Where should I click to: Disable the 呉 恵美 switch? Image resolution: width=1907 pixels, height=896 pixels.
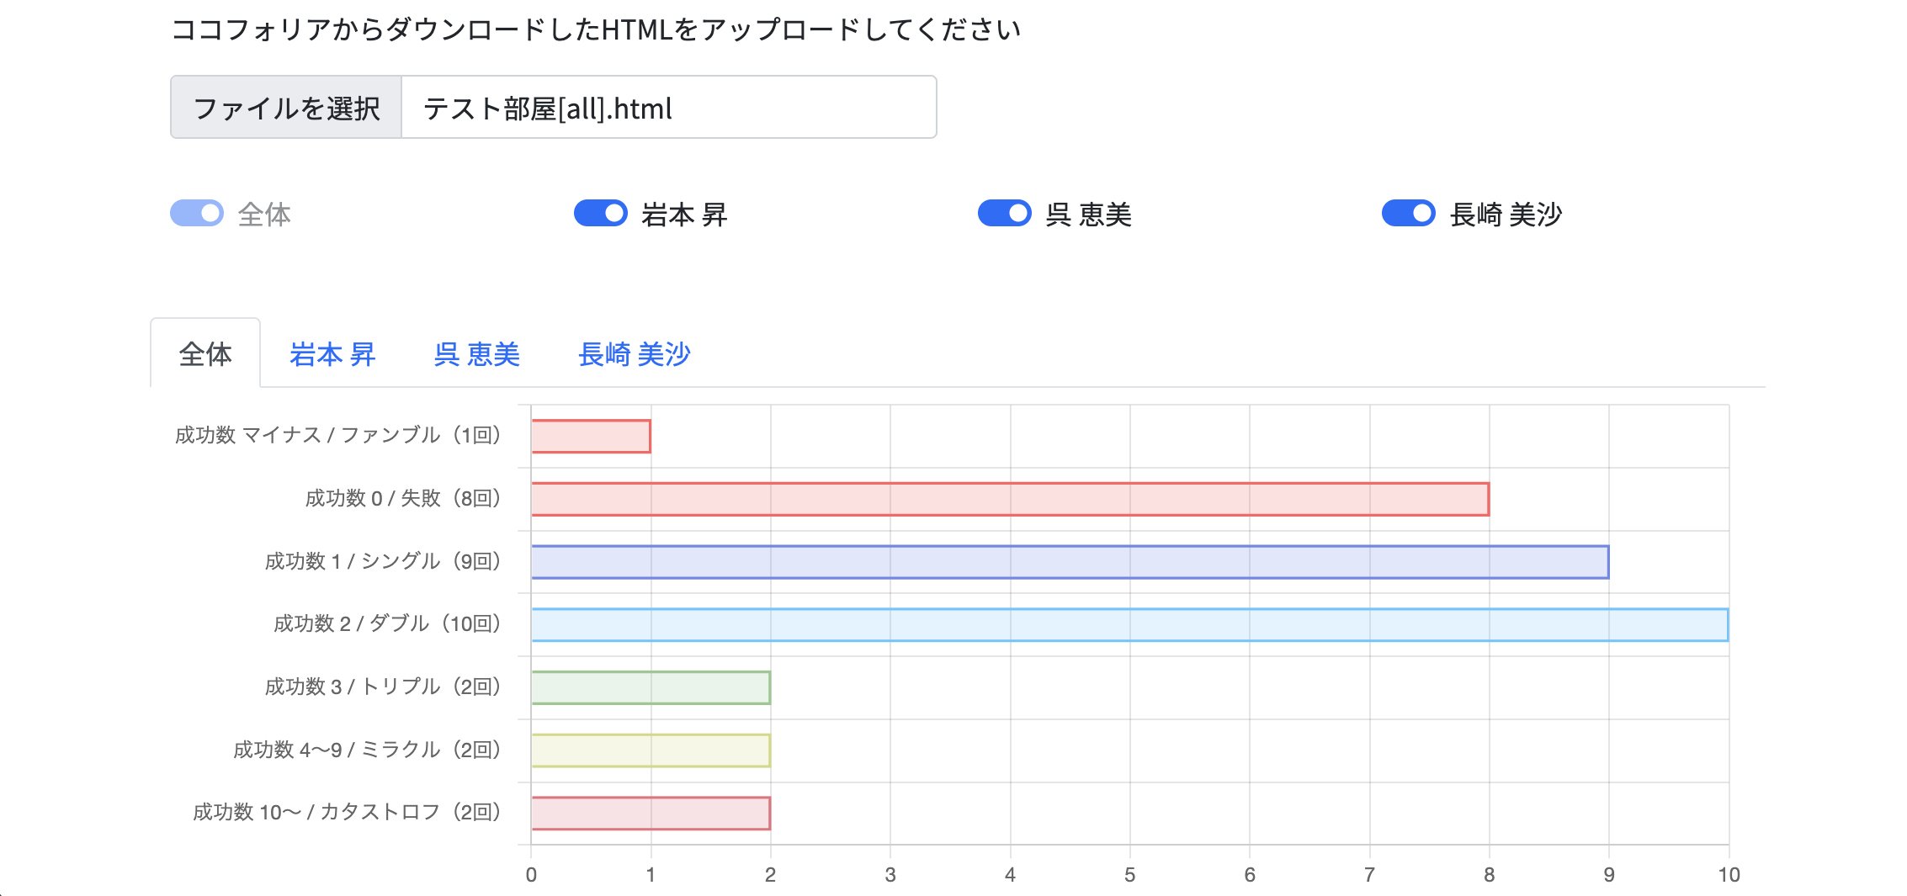click(x=1005, y=214)
